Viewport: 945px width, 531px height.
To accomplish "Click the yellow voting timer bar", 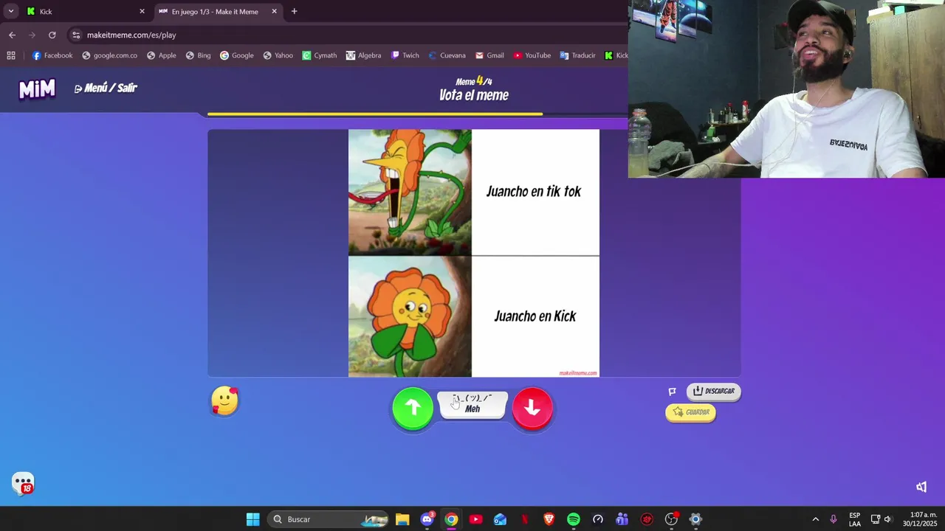I will [x=375, y=114].
